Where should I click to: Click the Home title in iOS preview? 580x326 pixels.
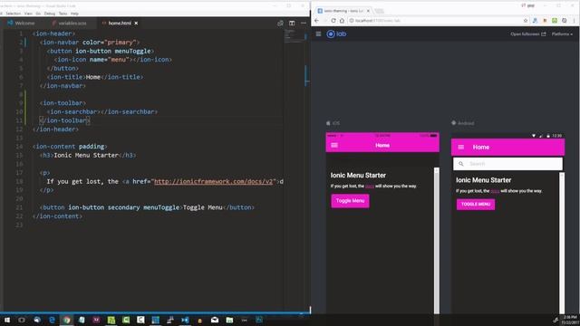click(382, 145)
